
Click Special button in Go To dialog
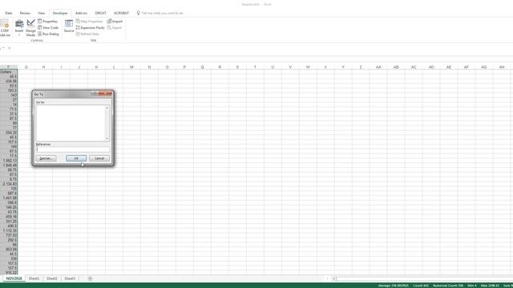(x=46, y=158)
